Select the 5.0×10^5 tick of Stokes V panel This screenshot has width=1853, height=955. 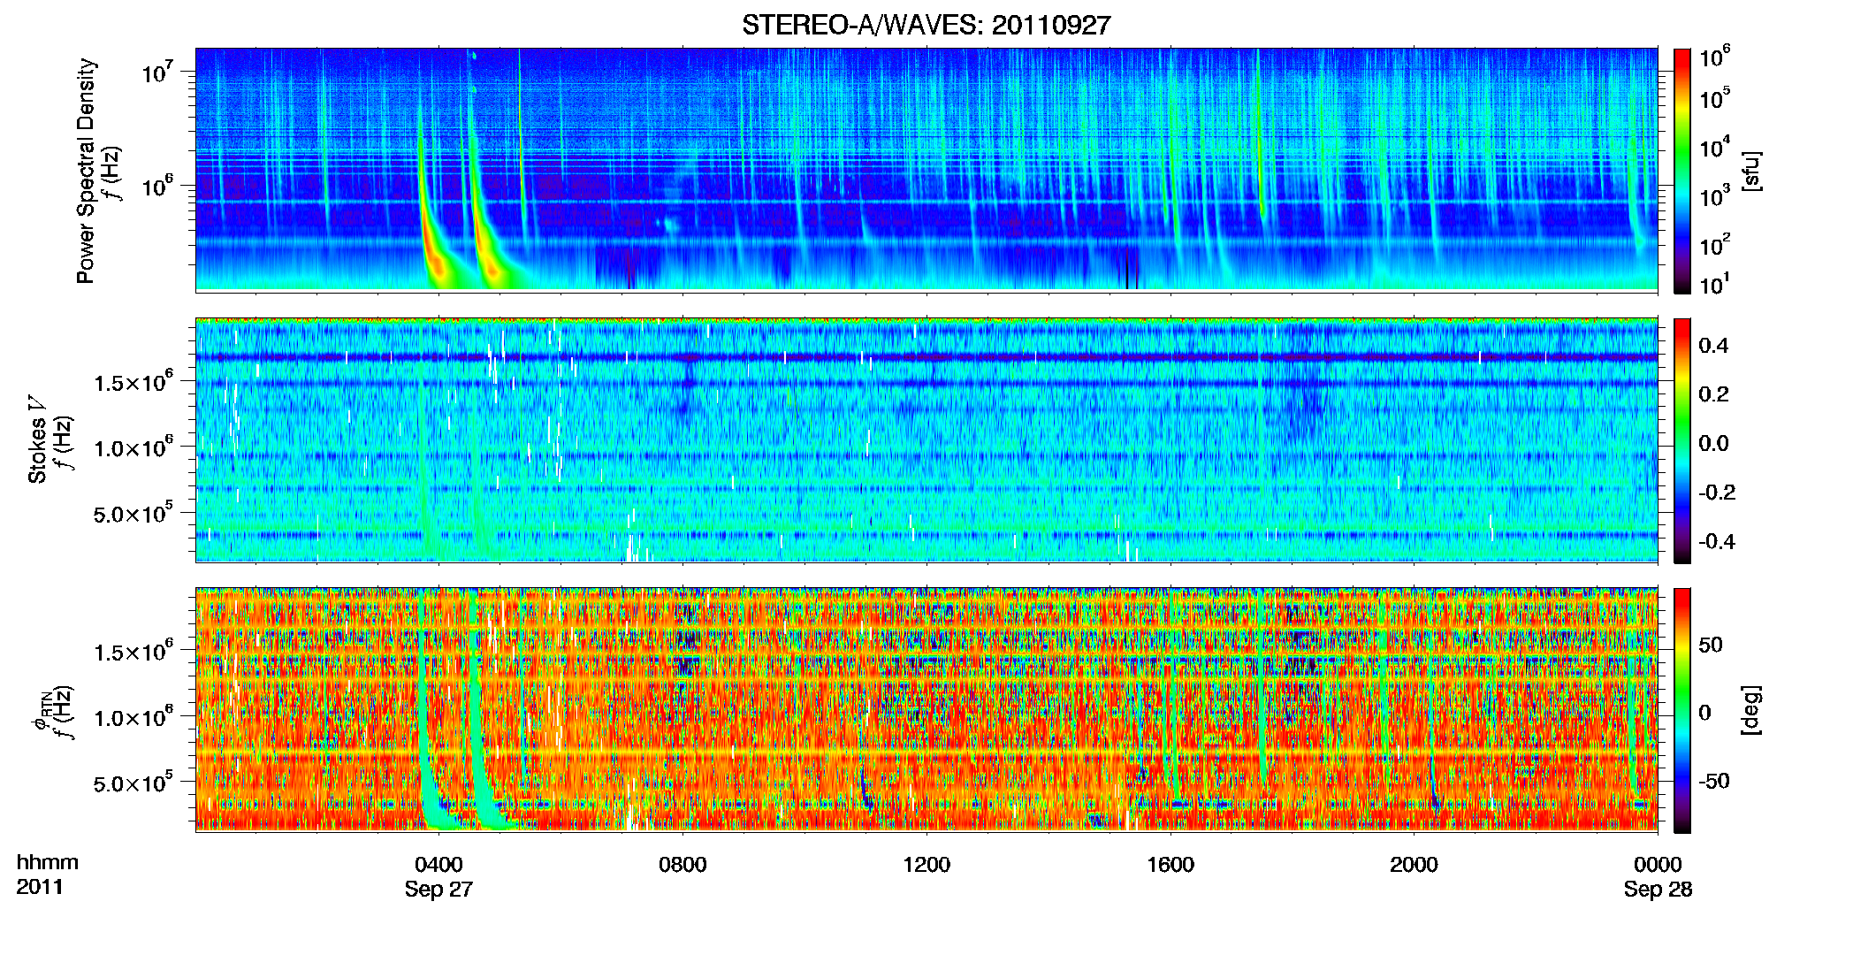(x=133, y=513)
